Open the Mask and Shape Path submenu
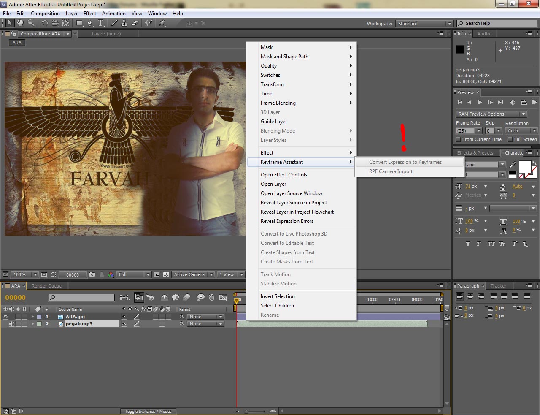 [x=301, y=57]
